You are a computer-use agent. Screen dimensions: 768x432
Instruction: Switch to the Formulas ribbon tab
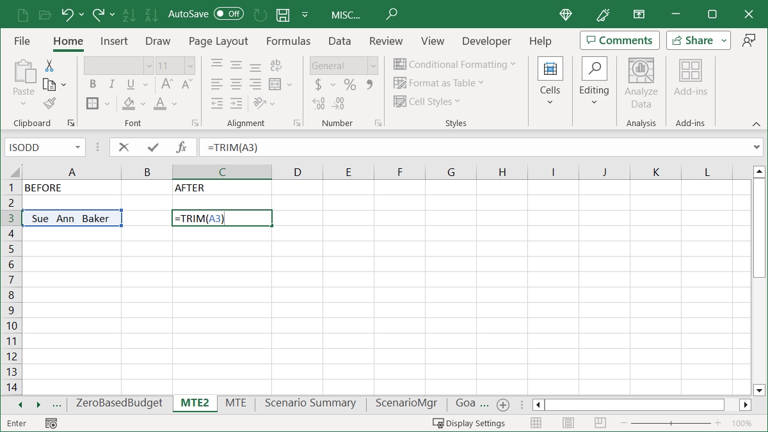coord(289,41)
